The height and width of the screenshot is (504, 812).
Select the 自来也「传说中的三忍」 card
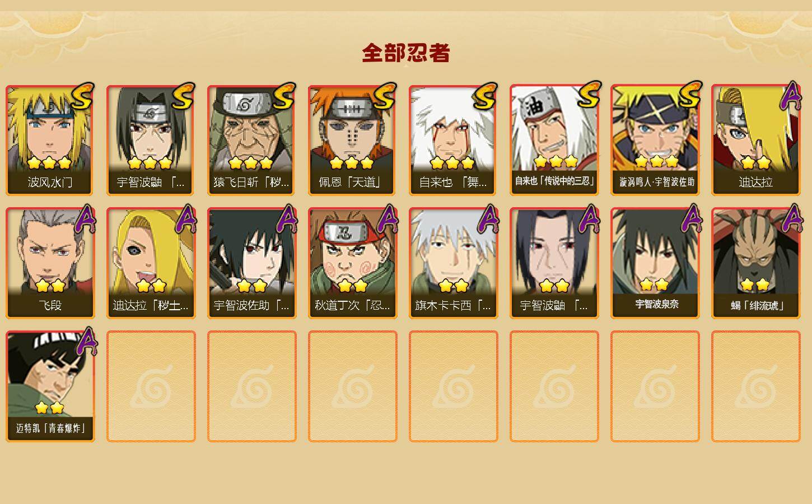(554, 140)
